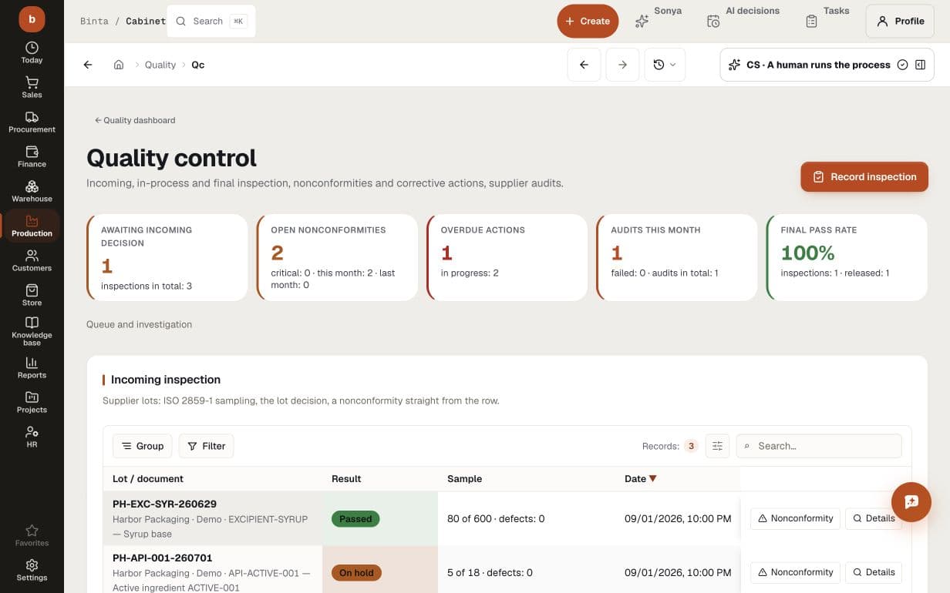Image resolution: width=950 pixels, height=593 pixels.
Task: Open the Reports chart icon
Action: point(32,362)
